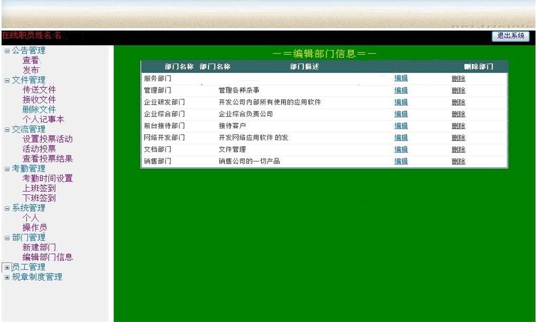Select the 企业研发部门 name cell
536x322 pixels.
[x=165, y=103]
